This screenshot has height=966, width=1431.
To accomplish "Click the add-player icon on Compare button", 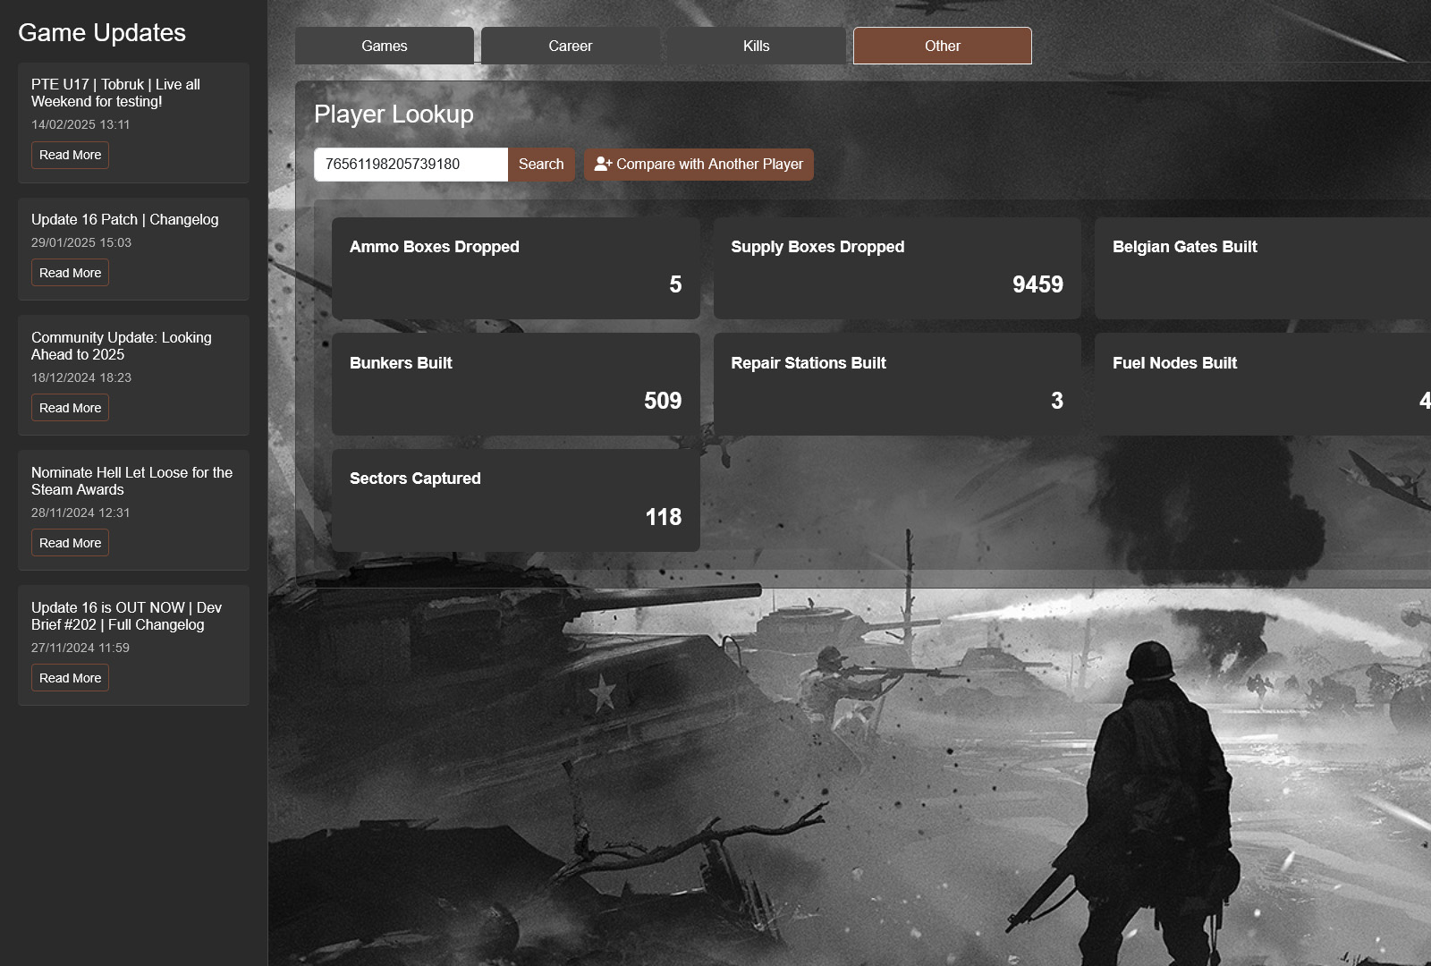I will click(x=603, y=165).
